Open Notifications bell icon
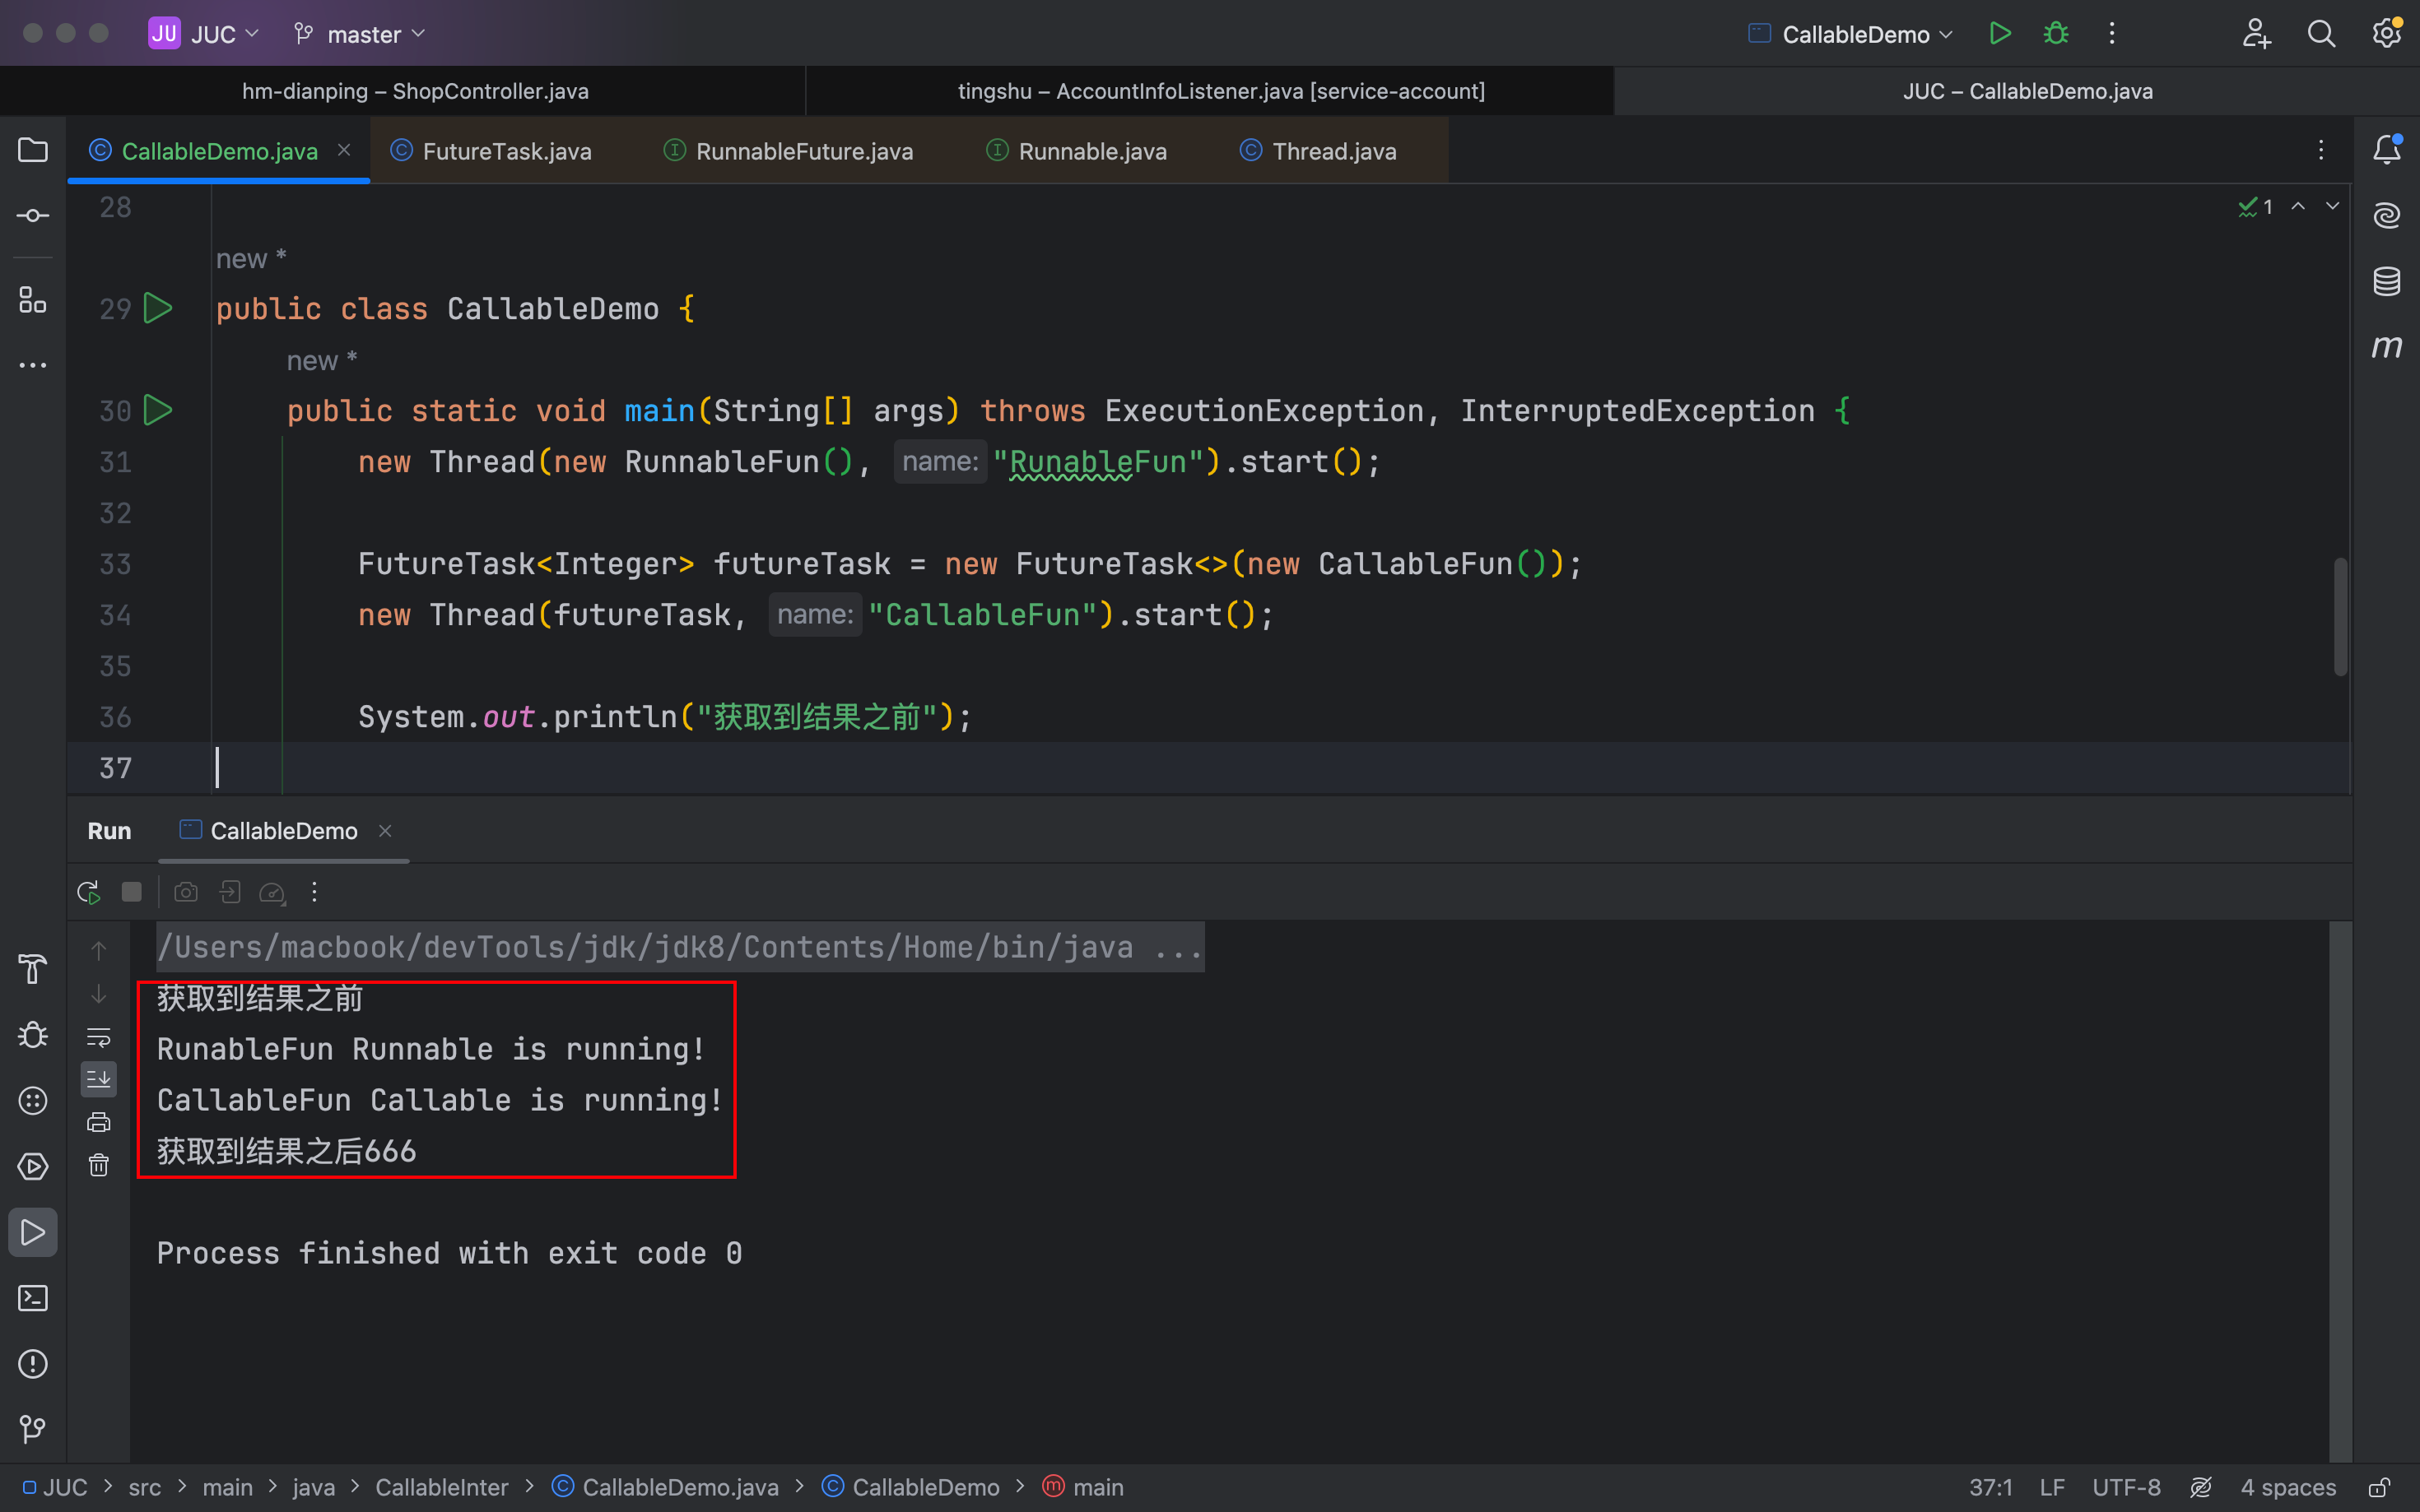This screenshot has width=2420, height=1512. (2387, 150)
